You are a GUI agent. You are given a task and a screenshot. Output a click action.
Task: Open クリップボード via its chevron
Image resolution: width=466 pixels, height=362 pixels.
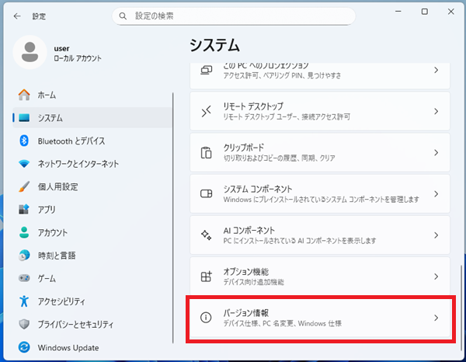point(436,152)
